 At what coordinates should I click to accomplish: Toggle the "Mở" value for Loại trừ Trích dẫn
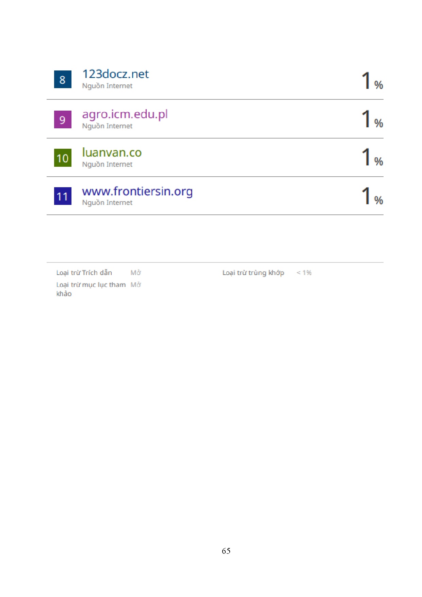[136, 273]
